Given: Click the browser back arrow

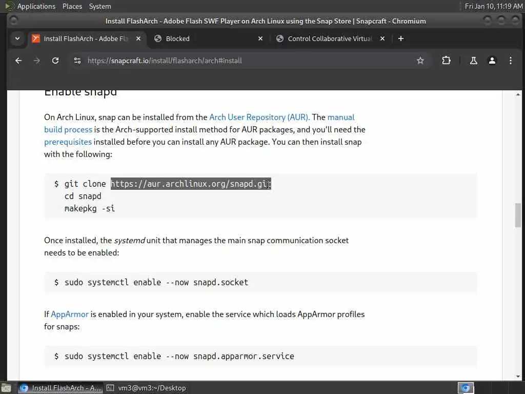Looking at the screenshot, I should (18, 61).
